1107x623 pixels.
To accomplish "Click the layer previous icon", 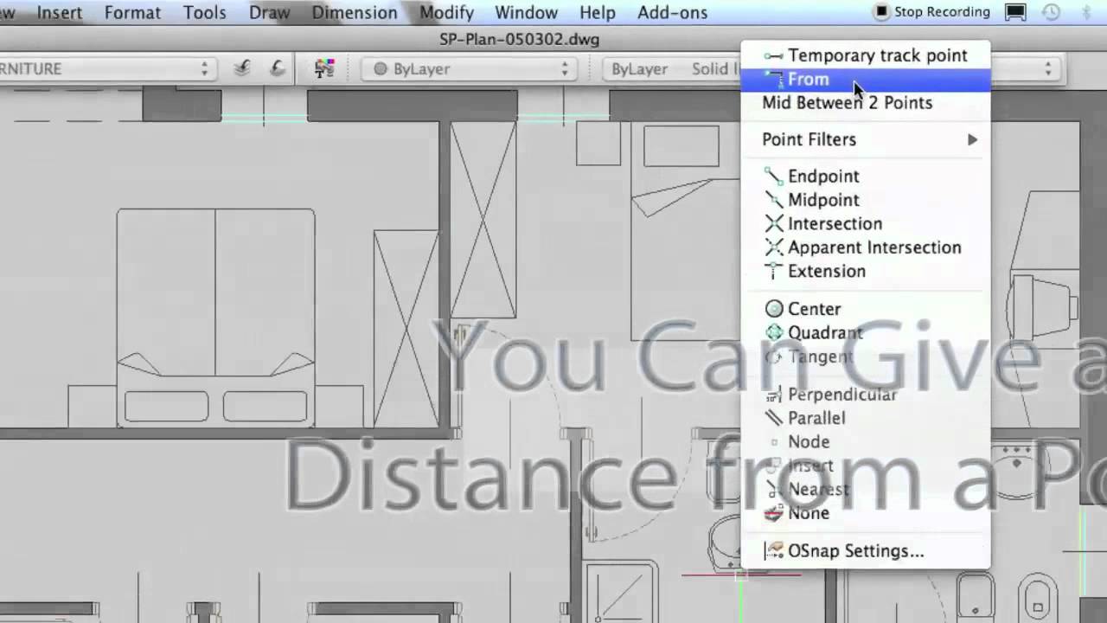I will click(x=277, y=68).
